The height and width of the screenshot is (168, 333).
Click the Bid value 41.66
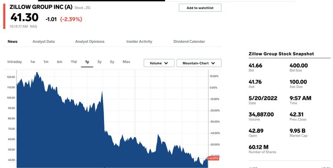click(x=256, y=66)
